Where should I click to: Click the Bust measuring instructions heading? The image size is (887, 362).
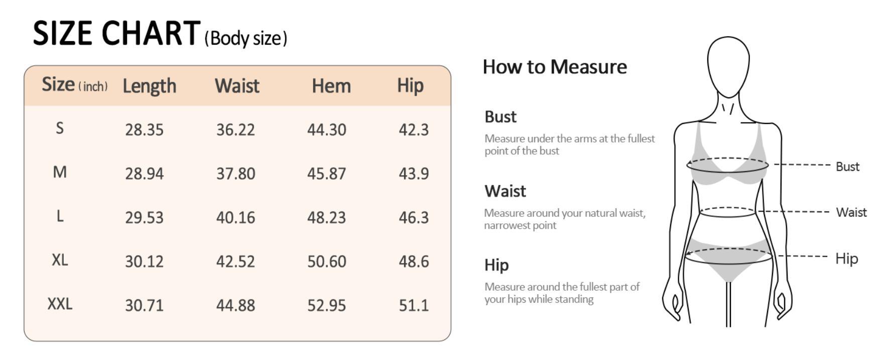500,117
